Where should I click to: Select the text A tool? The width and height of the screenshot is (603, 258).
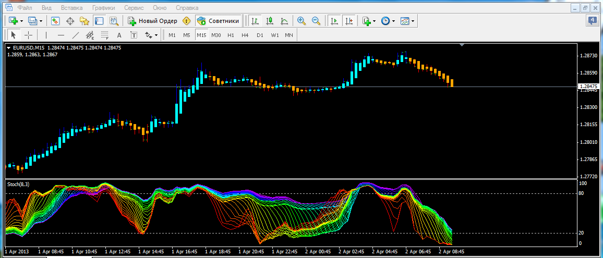coord(119,35)
